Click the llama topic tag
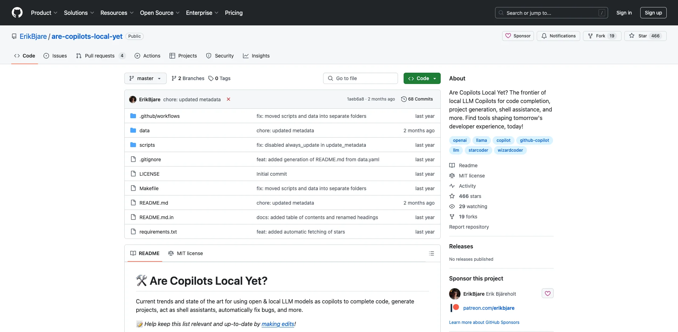678x332 pixels. point(481,140)
